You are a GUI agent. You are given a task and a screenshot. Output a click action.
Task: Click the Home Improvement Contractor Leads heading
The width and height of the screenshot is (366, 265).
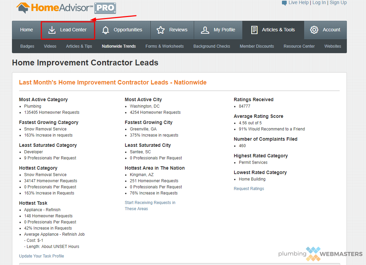(85, 63)
